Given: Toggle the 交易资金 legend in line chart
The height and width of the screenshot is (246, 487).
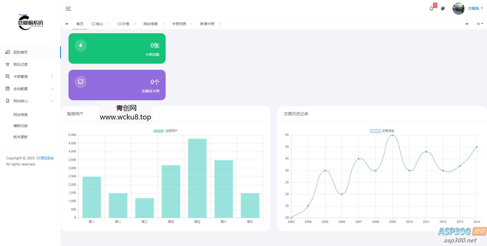Looking at the screenshot, I should click(382, 131).
